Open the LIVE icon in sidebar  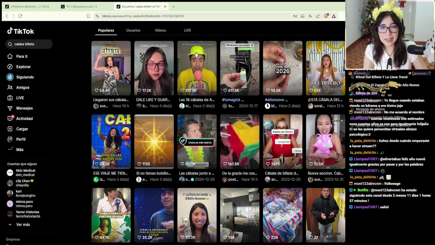10,98
